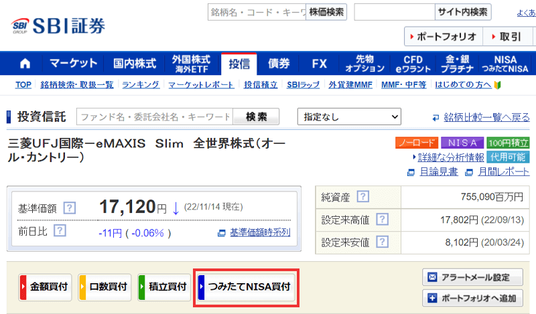Image resolution: width=536 pixels, height=314 pixels.
Task: Open help icon next to 純資産
Action: [362, 196]
